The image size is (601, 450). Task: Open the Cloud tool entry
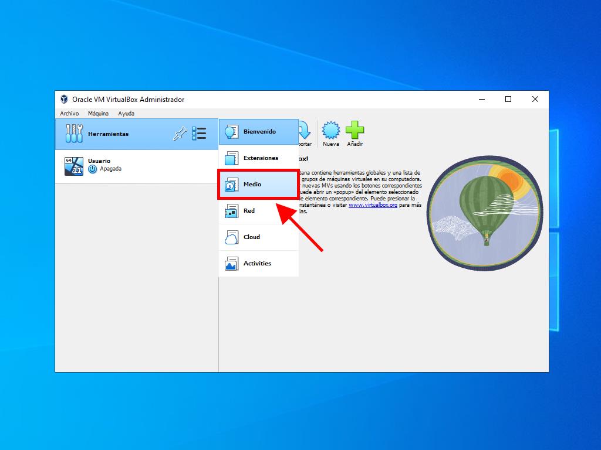click(258, 237)
